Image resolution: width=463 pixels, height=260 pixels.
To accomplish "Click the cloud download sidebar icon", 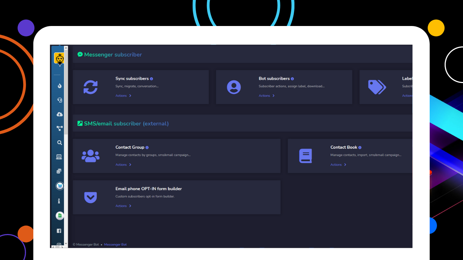I will click(59, 114).
